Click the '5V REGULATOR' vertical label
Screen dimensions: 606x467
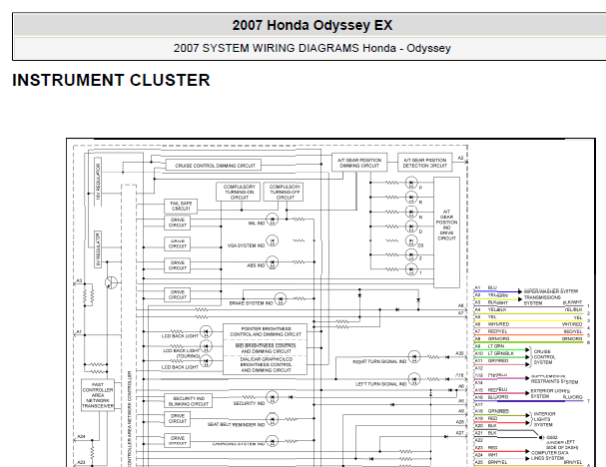[x=98, y=249]
